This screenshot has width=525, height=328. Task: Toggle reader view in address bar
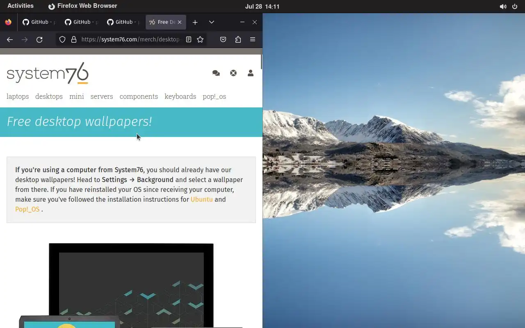point(189,39)
